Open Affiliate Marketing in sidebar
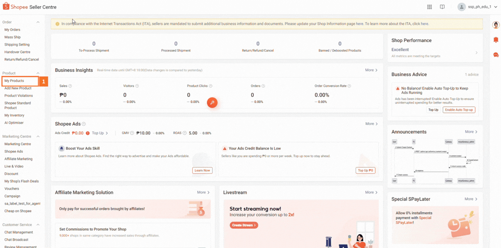501x248 pixels. coord(19,159)
